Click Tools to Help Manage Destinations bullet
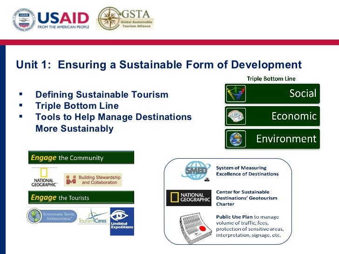339x254 pixels. [114, 123]
